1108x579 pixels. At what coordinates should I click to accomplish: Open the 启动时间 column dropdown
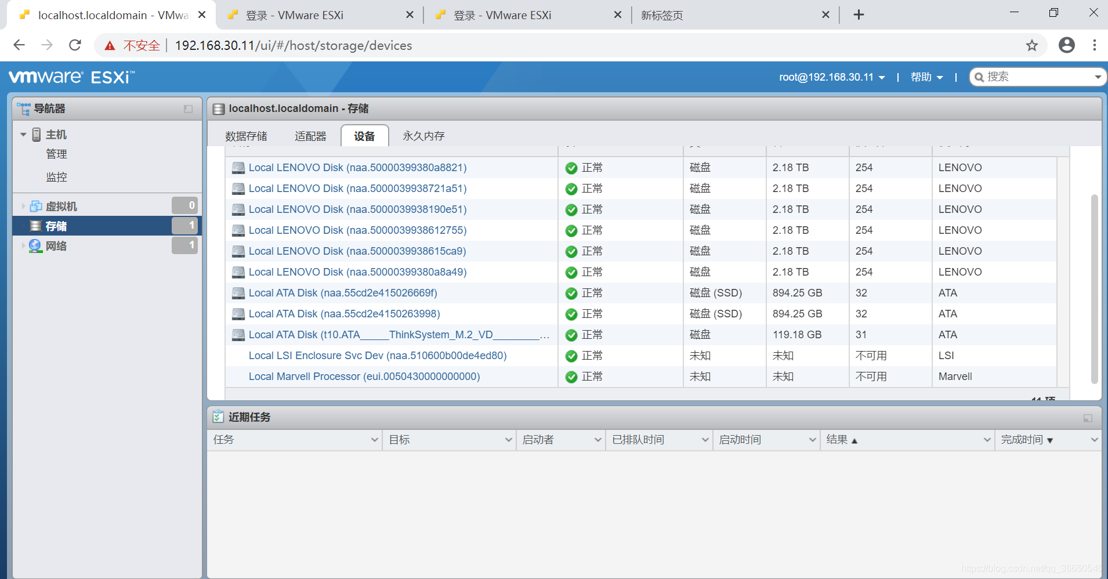pos(812,440)
